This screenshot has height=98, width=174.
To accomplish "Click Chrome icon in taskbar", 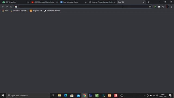I will pyautogui.click(x=85, y=96).
